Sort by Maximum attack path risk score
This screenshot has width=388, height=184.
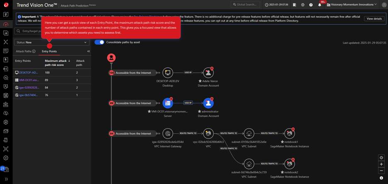point(57,63)
